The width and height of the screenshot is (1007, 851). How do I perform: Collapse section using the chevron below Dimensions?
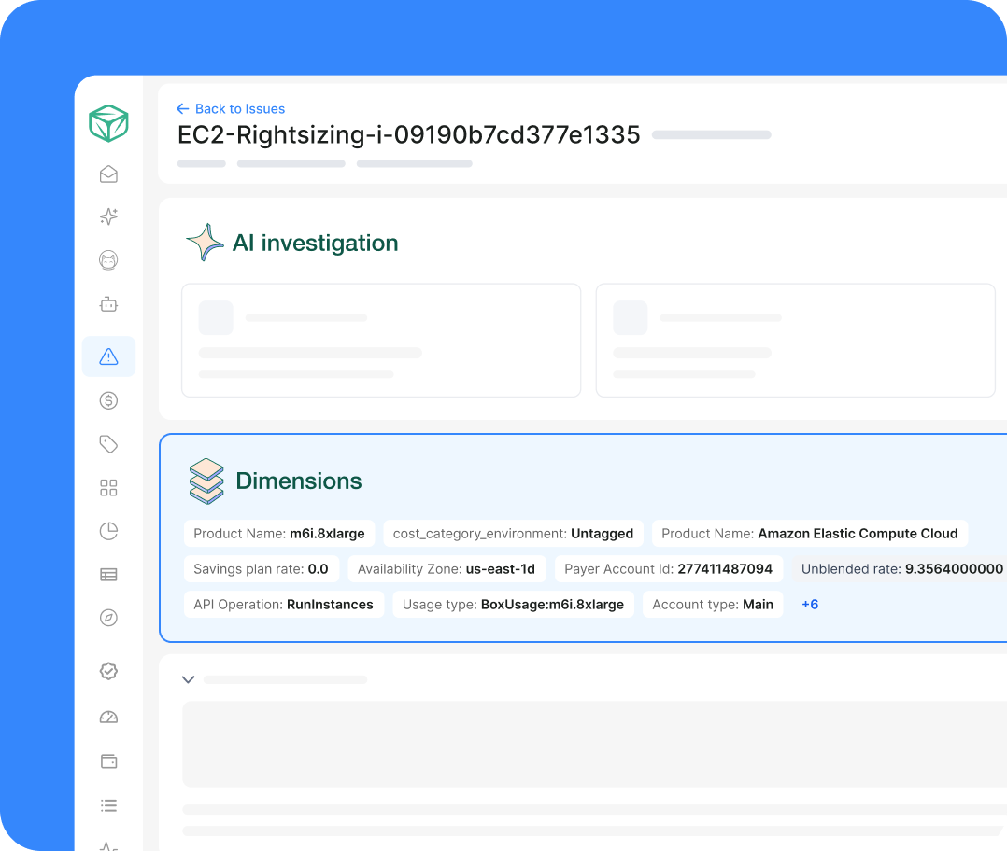click(188, 680)
